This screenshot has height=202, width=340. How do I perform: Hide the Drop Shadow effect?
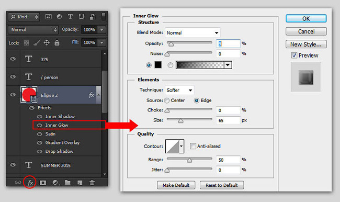point(39,151)
